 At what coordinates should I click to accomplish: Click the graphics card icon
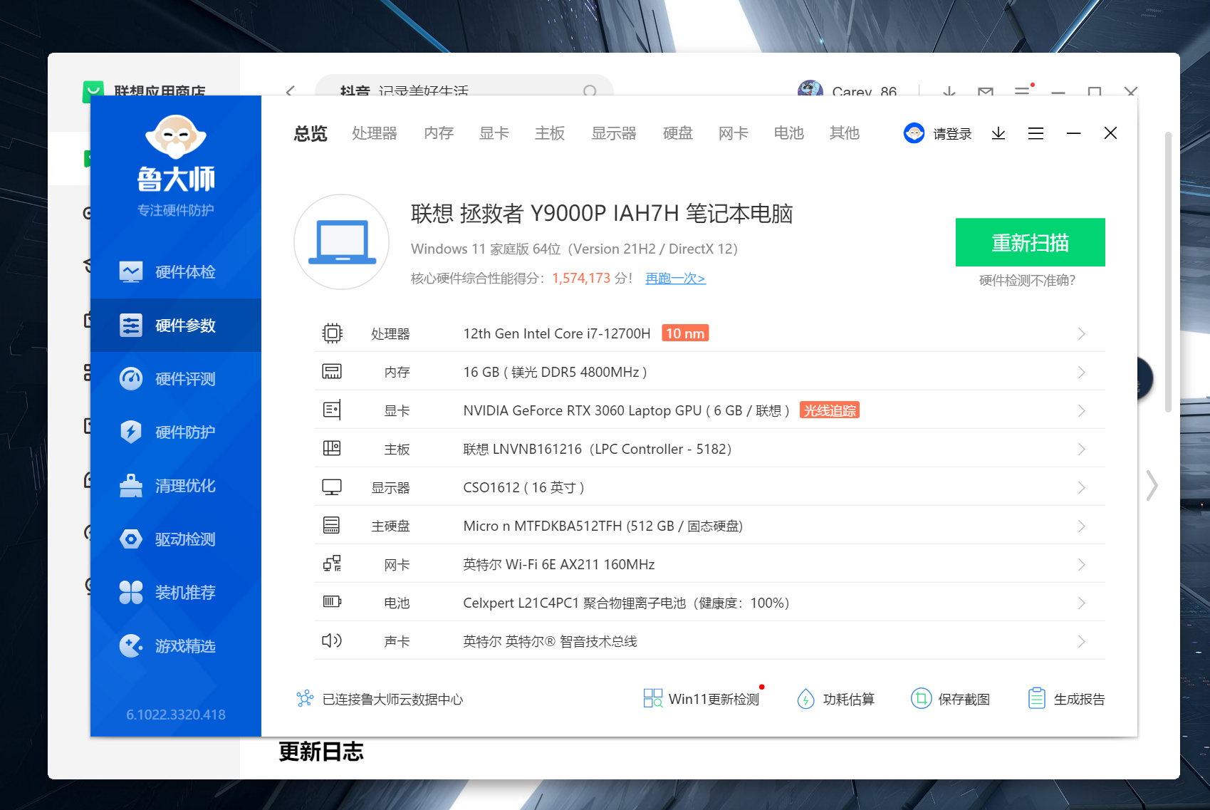coord(332,410)
